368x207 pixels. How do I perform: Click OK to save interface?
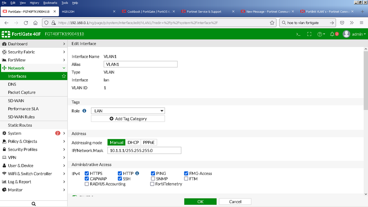[200, 201]
